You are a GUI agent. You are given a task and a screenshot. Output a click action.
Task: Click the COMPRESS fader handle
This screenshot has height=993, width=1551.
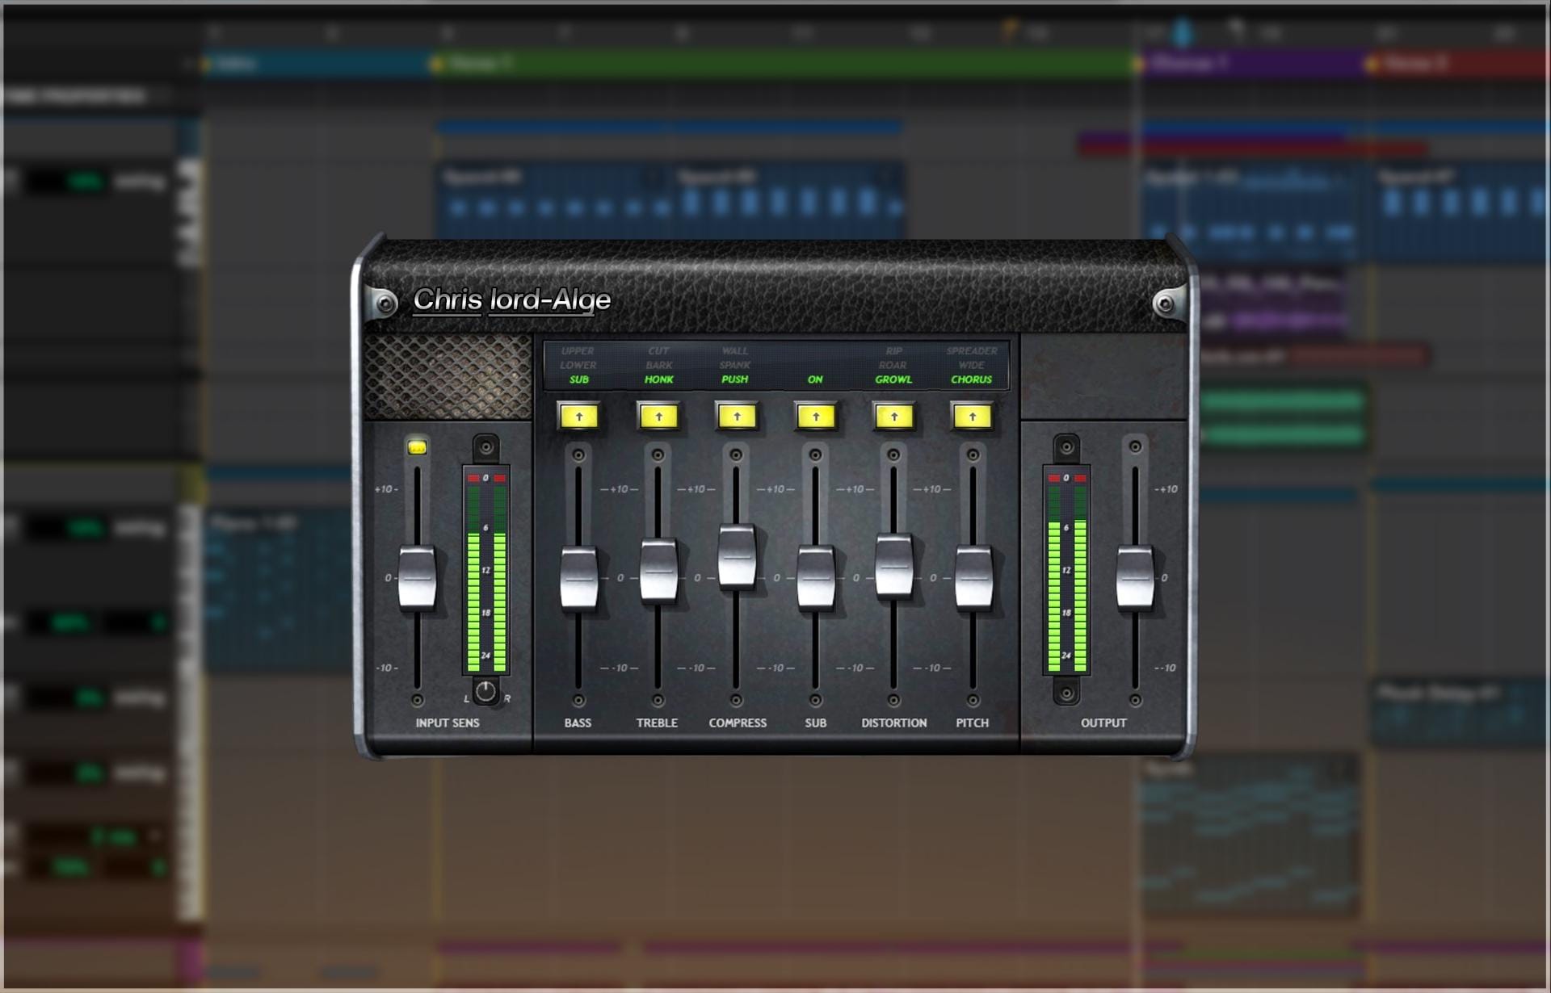click(737, 556)
